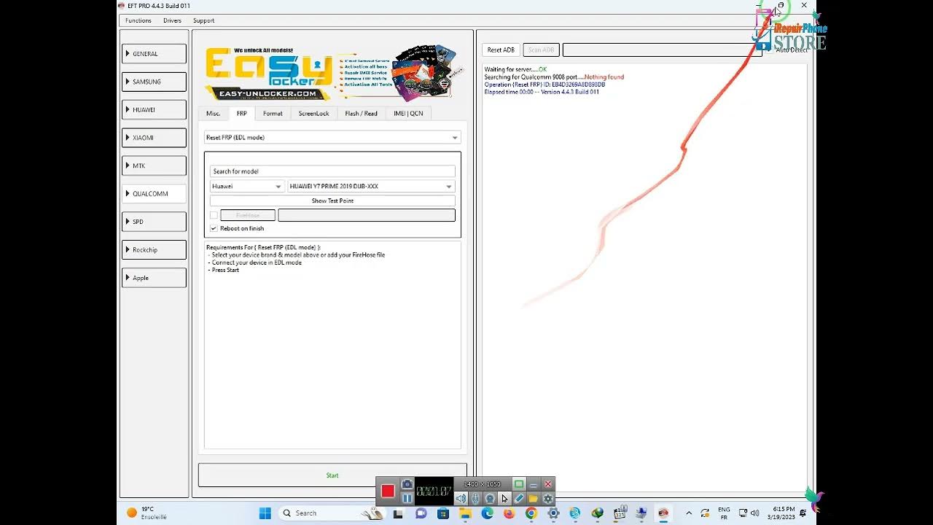Open Windows Start menu
The image size is (933, 525).
(265, 513)
